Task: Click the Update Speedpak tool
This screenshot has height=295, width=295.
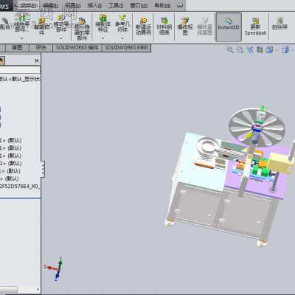Action: (255, 27)
